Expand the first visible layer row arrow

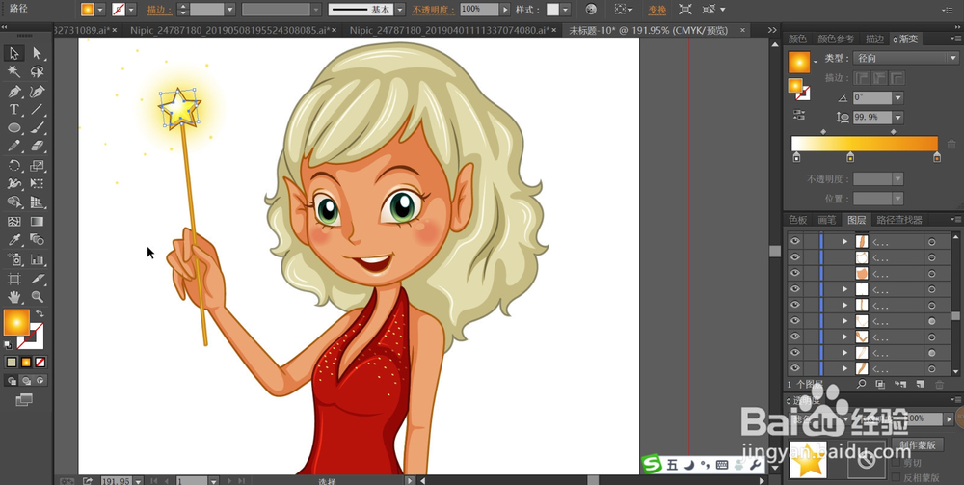click(x=844, y=242)
